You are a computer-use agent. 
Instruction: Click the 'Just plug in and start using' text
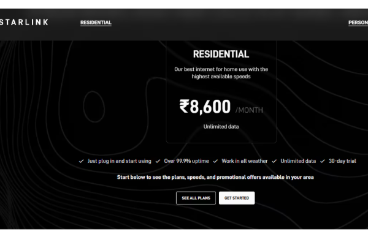tap(120, 161)
